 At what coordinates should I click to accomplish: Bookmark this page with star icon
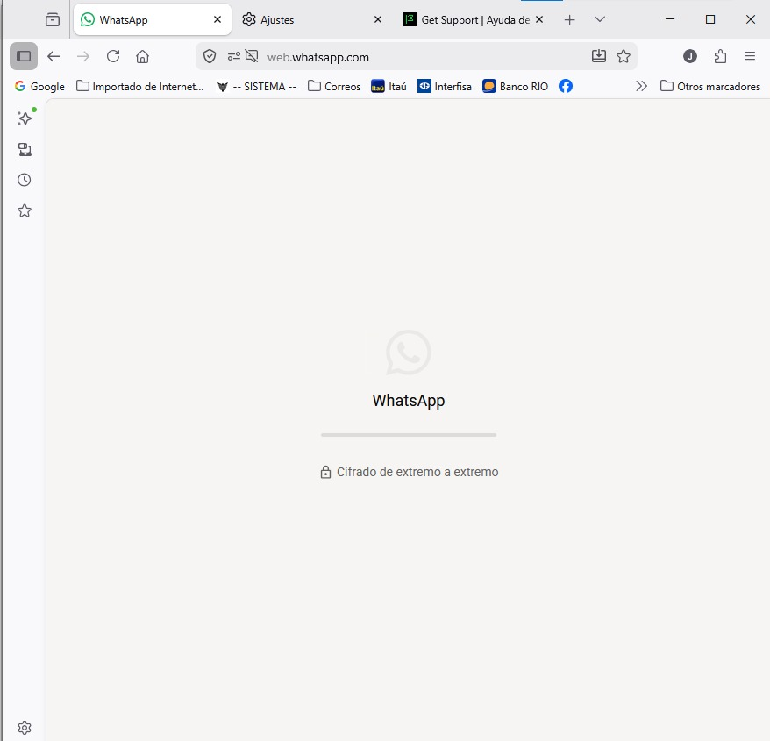pos(624,56)
